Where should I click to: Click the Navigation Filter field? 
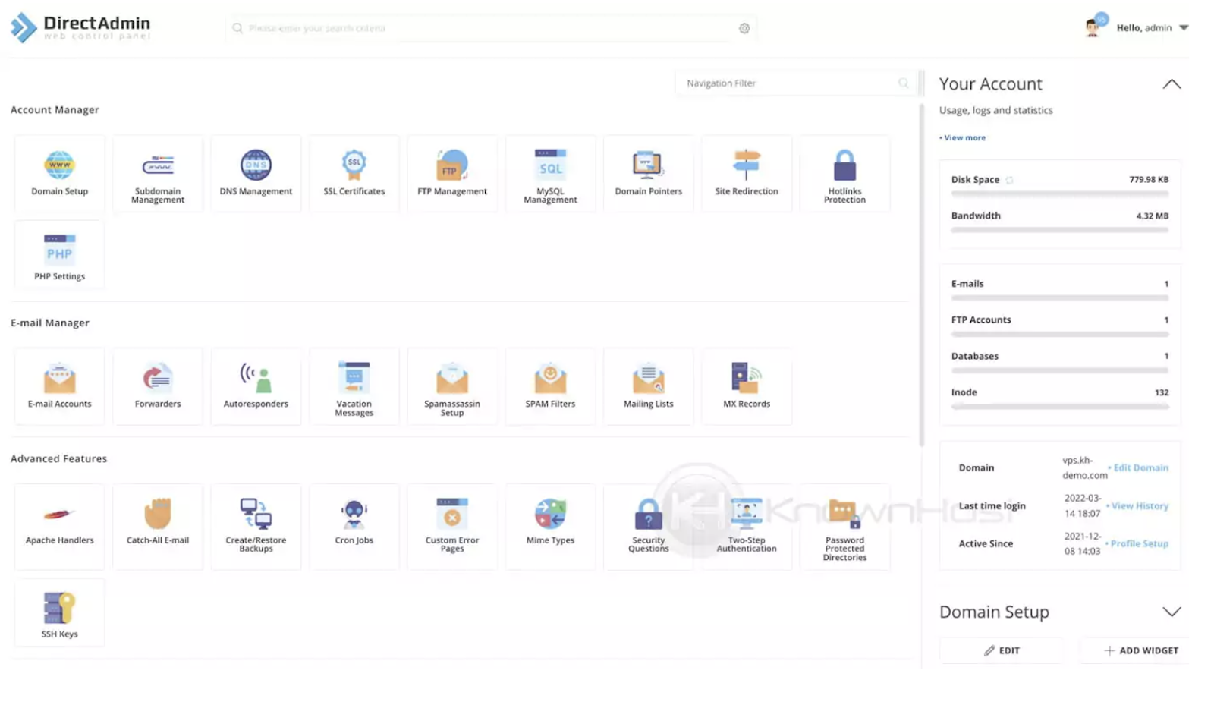(x=796, y=83)
